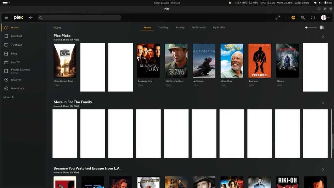Click the Downloads arrow icon in sidebar
The height and width of the screenshot is (188, 334).
(6, 88)
